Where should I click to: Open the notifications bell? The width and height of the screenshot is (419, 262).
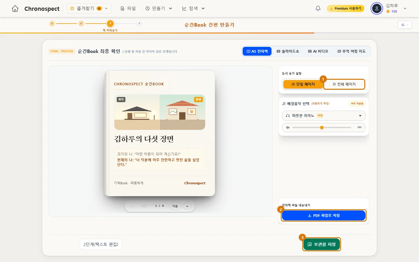[x=318, y=8]
